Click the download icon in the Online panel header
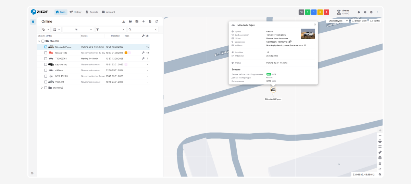Viewport: 411px width, 184px height. pyautogui.click(x=124, y=21)
